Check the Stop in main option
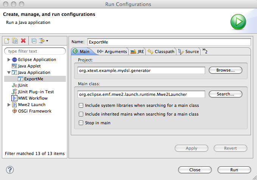 coord(81,123)
